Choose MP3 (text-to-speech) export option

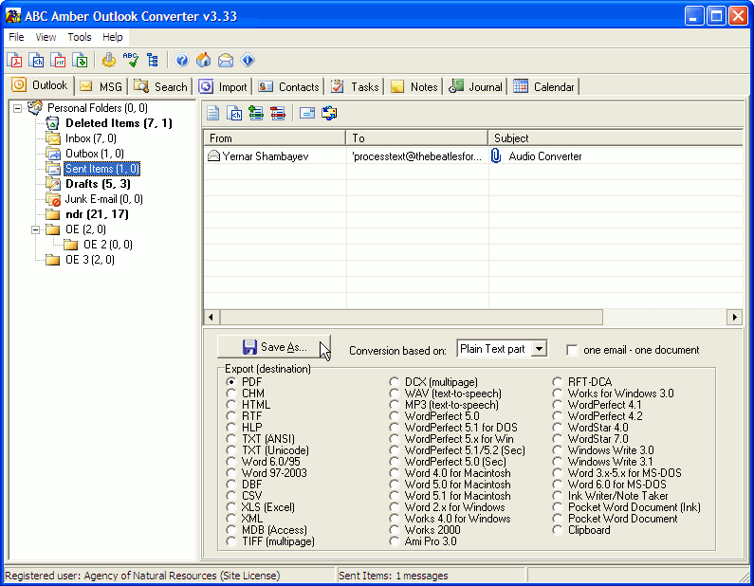pos(395,405)
